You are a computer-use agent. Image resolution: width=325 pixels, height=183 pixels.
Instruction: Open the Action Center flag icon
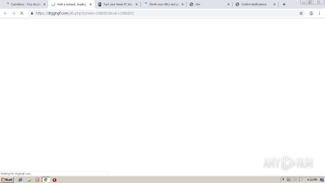pyautogui.click(x=301, y=180)
